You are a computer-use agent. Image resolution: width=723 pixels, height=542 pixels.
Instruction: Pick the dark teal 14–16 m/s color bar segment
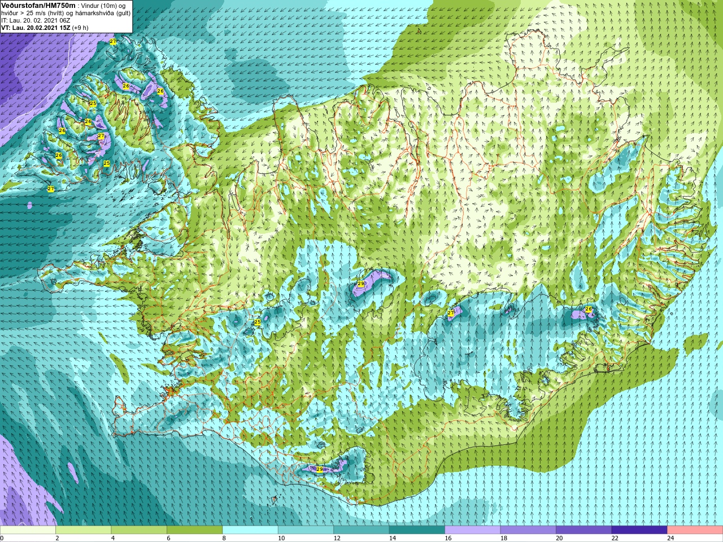coord(417,530)
